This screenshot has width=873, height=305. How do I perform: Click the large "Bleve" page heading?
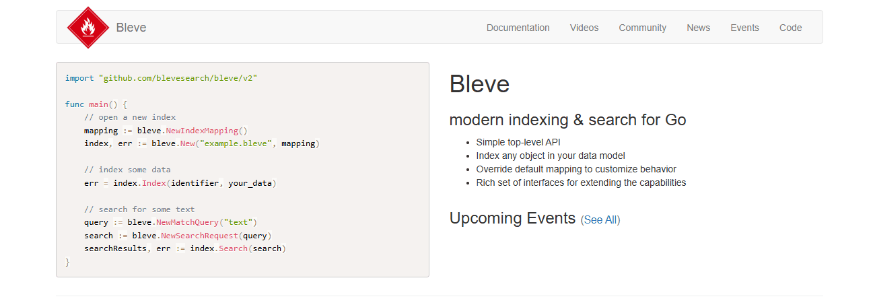479,84
